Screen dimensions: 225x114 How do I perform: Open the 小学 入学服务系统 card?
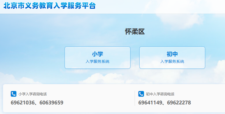point(98,58)
